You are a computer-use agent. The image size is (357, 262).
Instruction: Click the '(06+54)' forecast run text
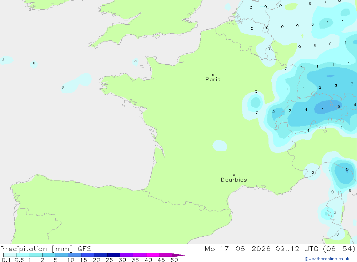[x=339, y=249]
